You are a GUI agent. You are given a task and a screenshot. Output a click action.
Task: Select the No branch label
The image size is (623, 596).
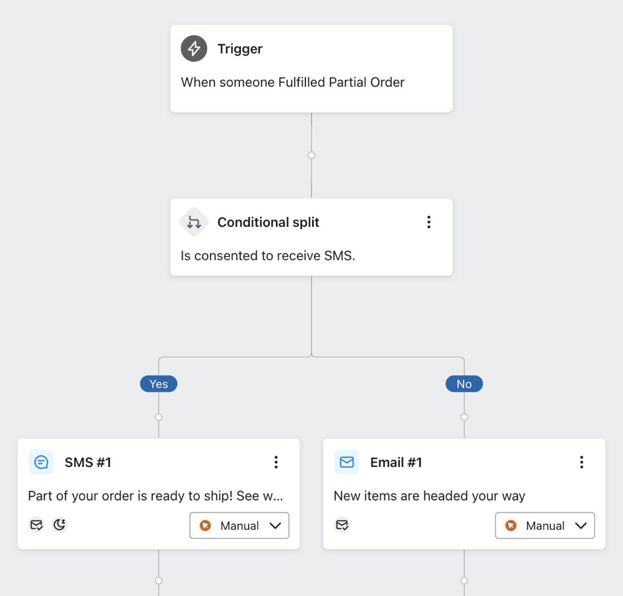[x=464, y=383]
